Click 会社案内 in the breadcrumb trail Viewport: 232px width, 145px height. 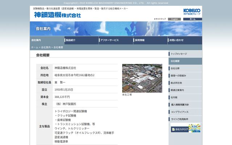[x=46, y=47]
